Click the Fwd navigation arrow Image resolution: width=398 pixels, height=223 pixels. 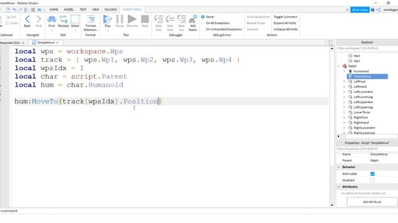[x=39, y=19]
